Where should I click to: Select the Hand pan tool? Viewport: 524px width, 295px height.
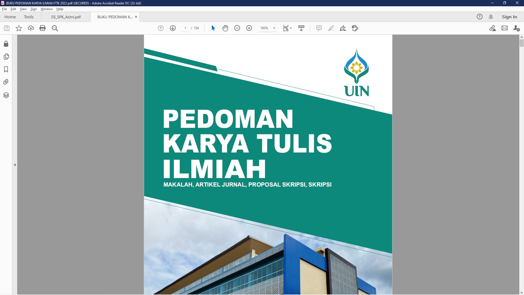[x=225, y=28]
